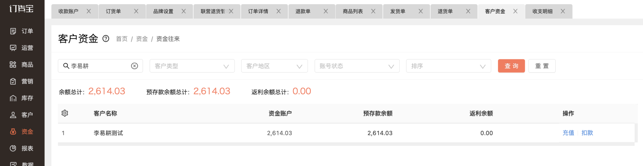Click into the customer search field

(100, 66)
